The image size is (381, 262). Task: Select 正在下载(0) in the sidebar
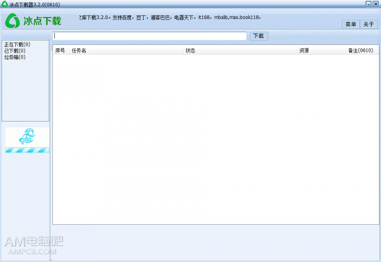point(17,44)
